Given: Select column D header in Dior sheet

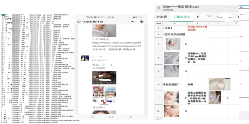Looking at the screenshot, I should coord(236,23).
